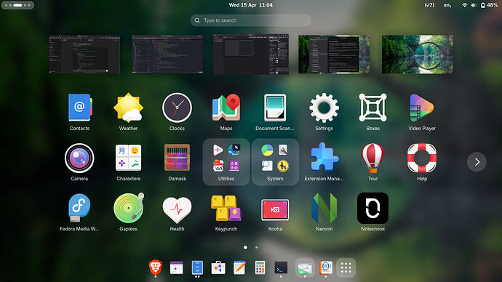This screenshot has height=282, width=502.
Task: Open Calendar from the dock
Action: [176, 267]
